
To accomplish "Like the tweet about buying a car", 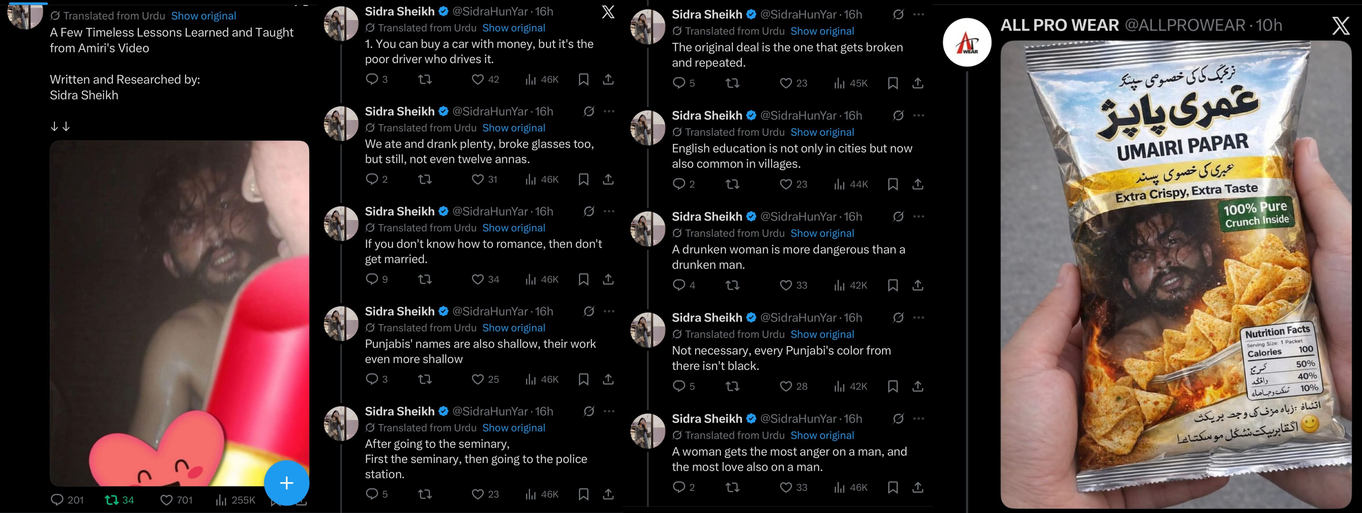I will pos(478,79).
